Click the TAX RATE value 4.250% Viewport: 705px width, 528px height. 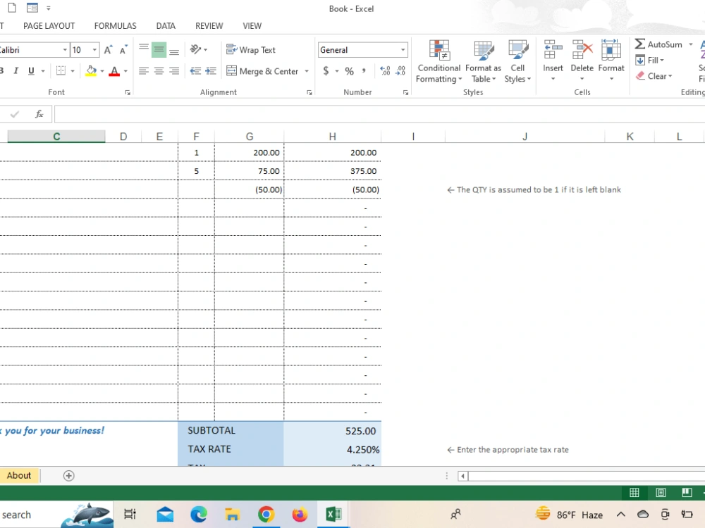[363, 449]
